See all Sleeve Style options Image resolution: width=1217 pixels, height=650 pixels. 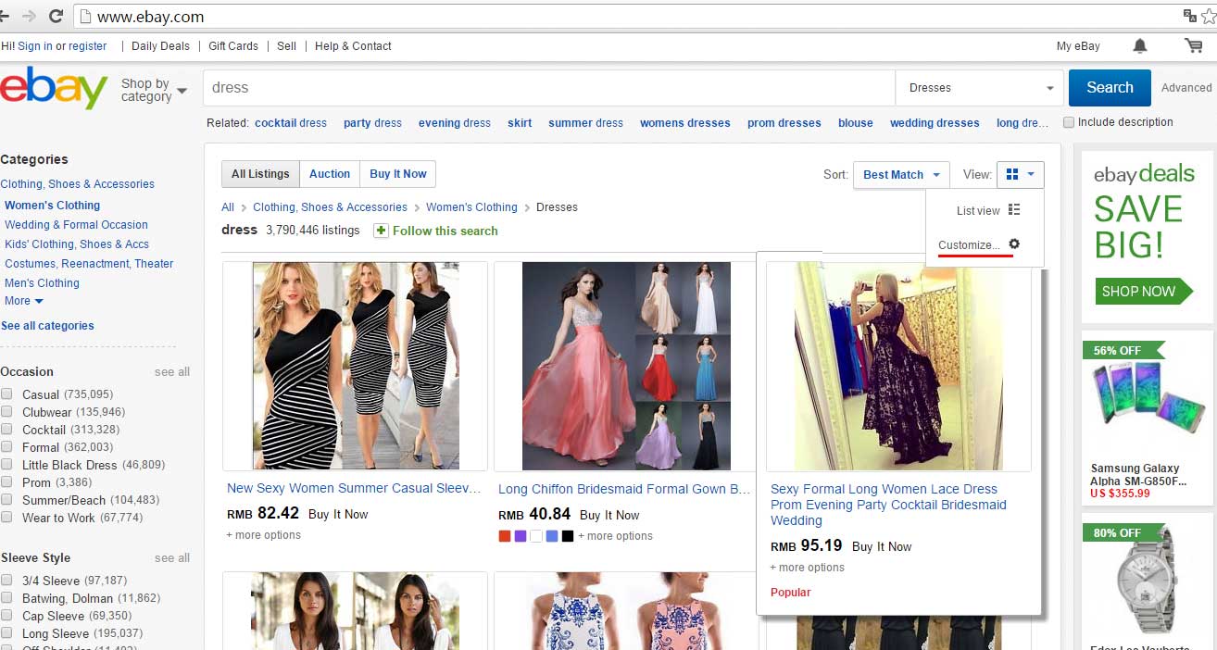pyautogui.click(x=172, y=558)
